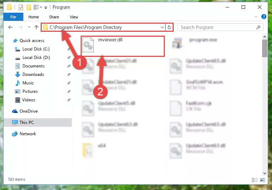272x190 pixels.
Task: Open Local Disk (C:) in sidebar
Action: click(x=36, y=49)
